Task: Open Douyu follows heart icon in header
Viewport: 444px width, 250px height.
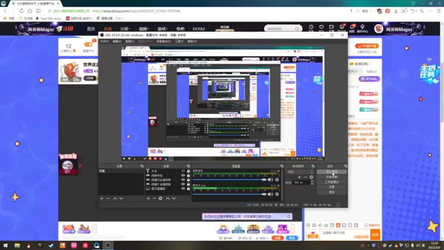Action: tap(321, 27)
